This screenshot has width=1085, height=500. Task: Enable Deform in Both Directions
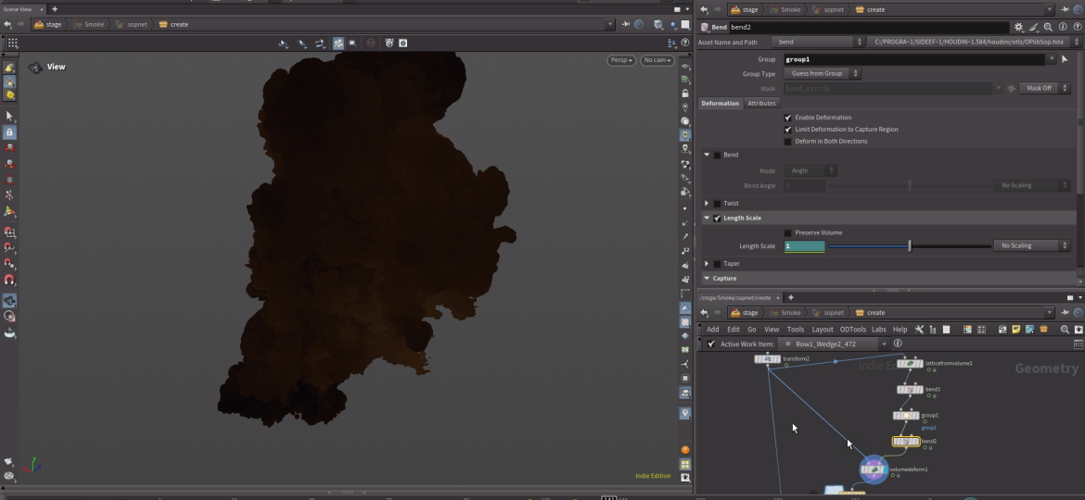pyautogui.click(x=788, y=142)
